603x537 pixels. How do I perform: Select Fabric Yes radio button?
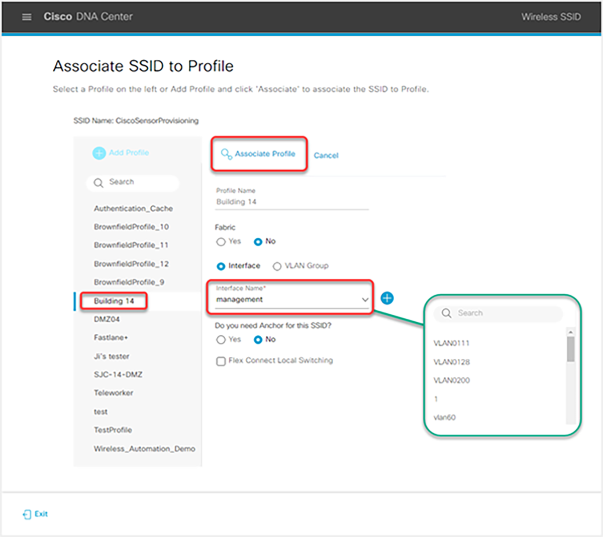[x=221, y=242]
